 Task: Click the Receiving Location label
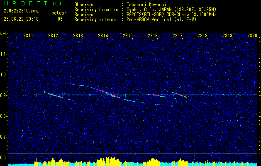pyautogui.click(x=97, y=10)
